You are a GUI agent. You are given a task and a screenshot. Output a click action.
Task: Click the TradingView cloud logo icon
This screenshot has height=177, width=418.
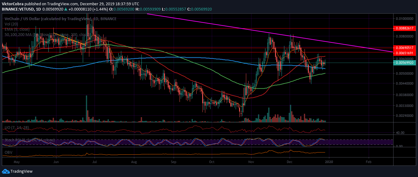coord(6,171)
